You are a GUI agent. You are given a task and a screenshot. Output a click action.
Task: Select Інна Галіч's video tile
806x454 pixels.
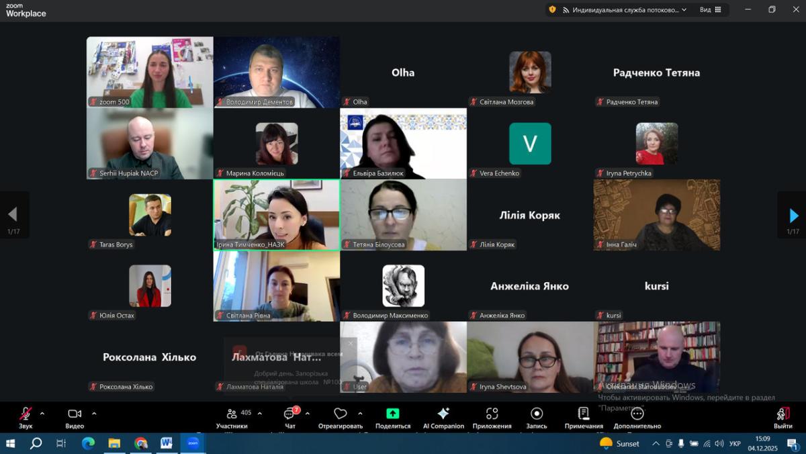[x=657, y=215]
